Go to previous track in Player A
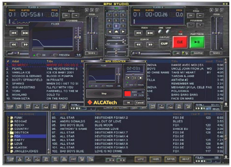 (x=14, y=33)
